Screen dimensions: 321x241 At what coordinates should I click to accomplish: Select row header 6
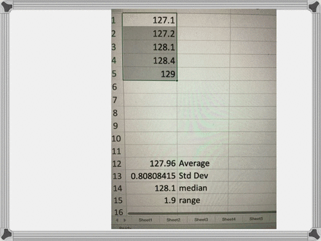[118, 87]
